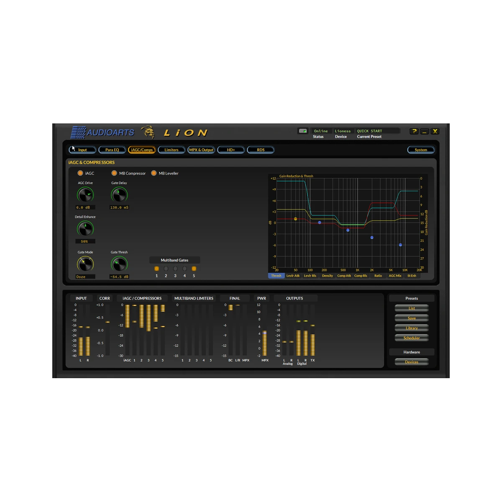Open the HD+ tab
Screen dimensions: 502x502
pyautogui.click(x=231, y=150)
